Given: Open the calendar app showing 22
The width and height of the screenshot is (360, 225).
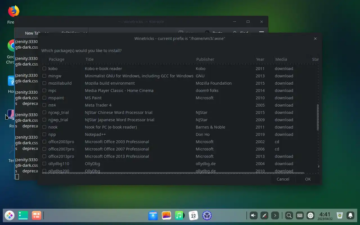Looking at the screenshot, I should pos(193,216).
